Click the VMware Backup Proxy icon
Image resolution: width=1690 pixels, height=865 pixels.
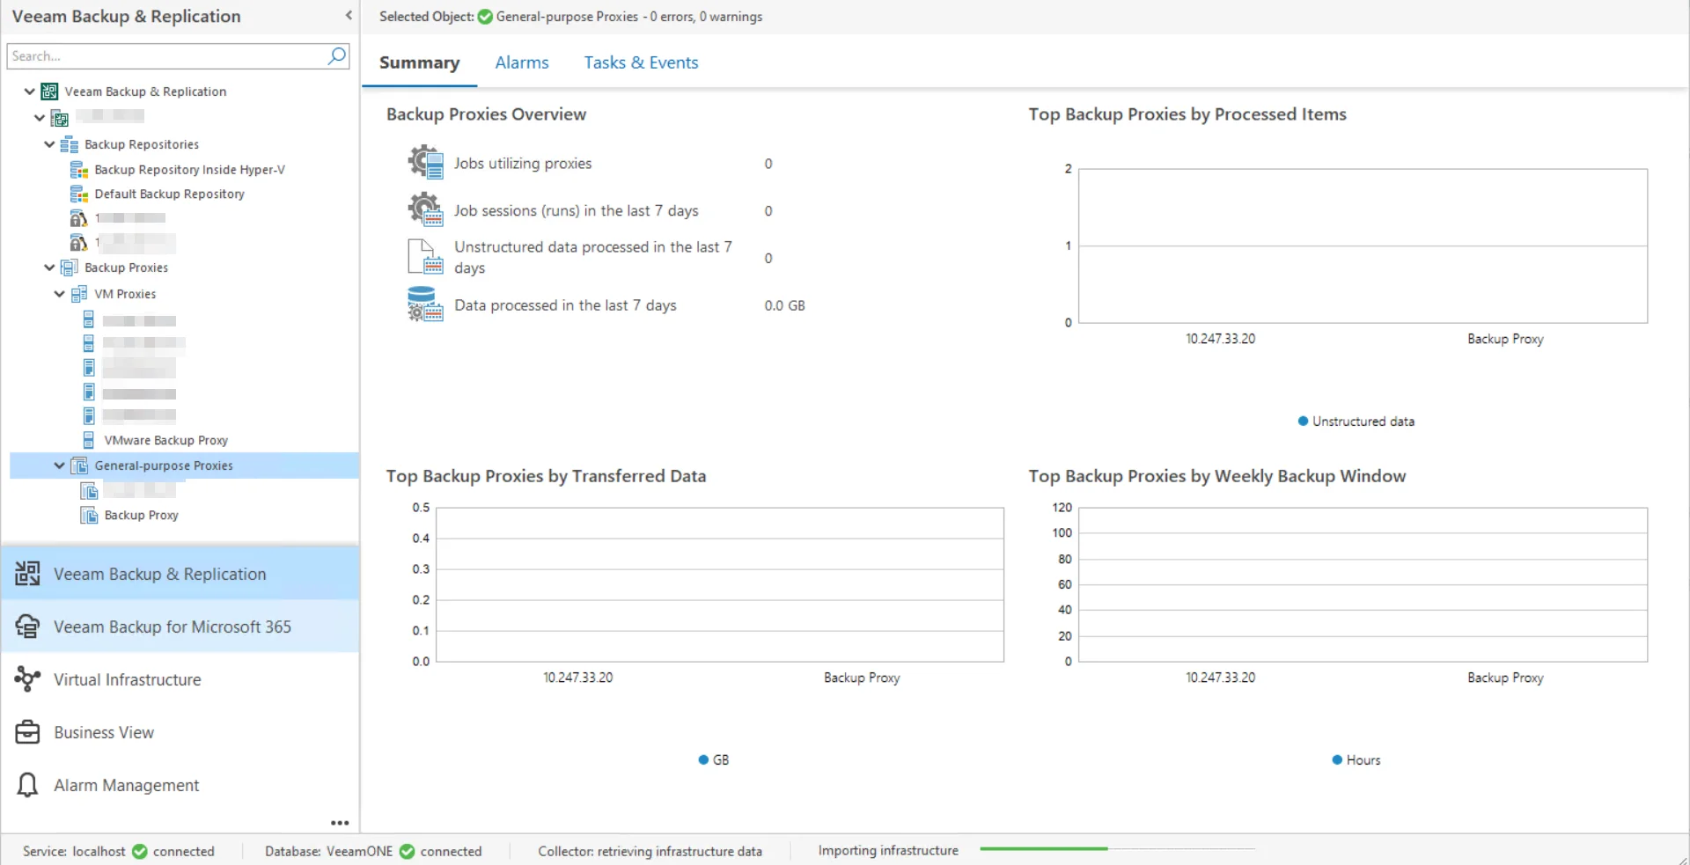point(89,440)
